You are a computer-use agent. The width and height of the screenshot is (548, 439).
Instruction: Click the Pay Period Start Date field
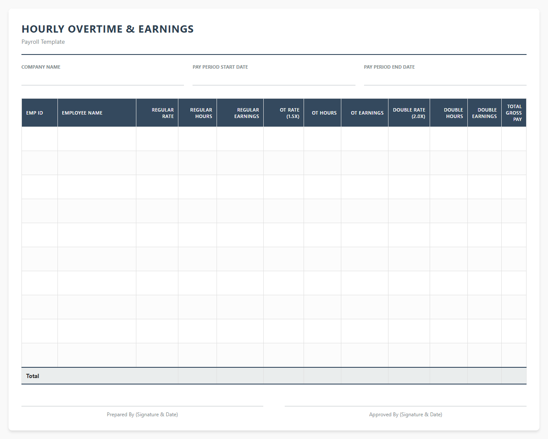(x=274, y=79)
